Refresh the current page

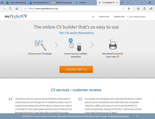tap(10, 8)
